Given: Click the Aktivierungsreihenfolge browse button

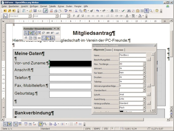Looking at the screenshot, I should [x=149, y=86].
